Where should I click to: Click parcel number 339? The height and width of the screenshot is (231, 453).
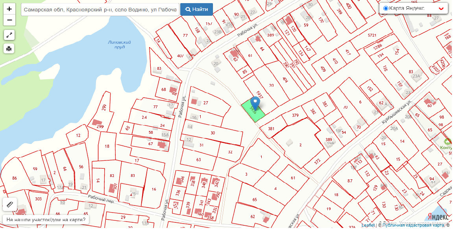(188, 204)
